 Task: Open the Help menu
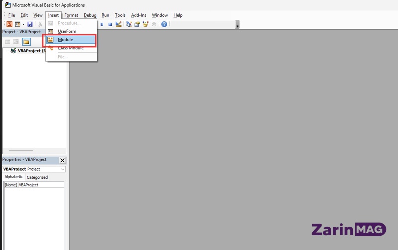tap(178, 15)
